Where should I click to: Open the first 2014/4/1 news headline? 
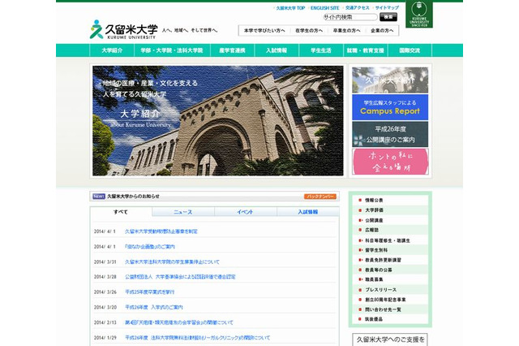(161, 231)
